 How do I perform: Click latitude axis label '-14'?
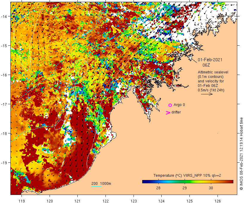[x=4, y=16]
